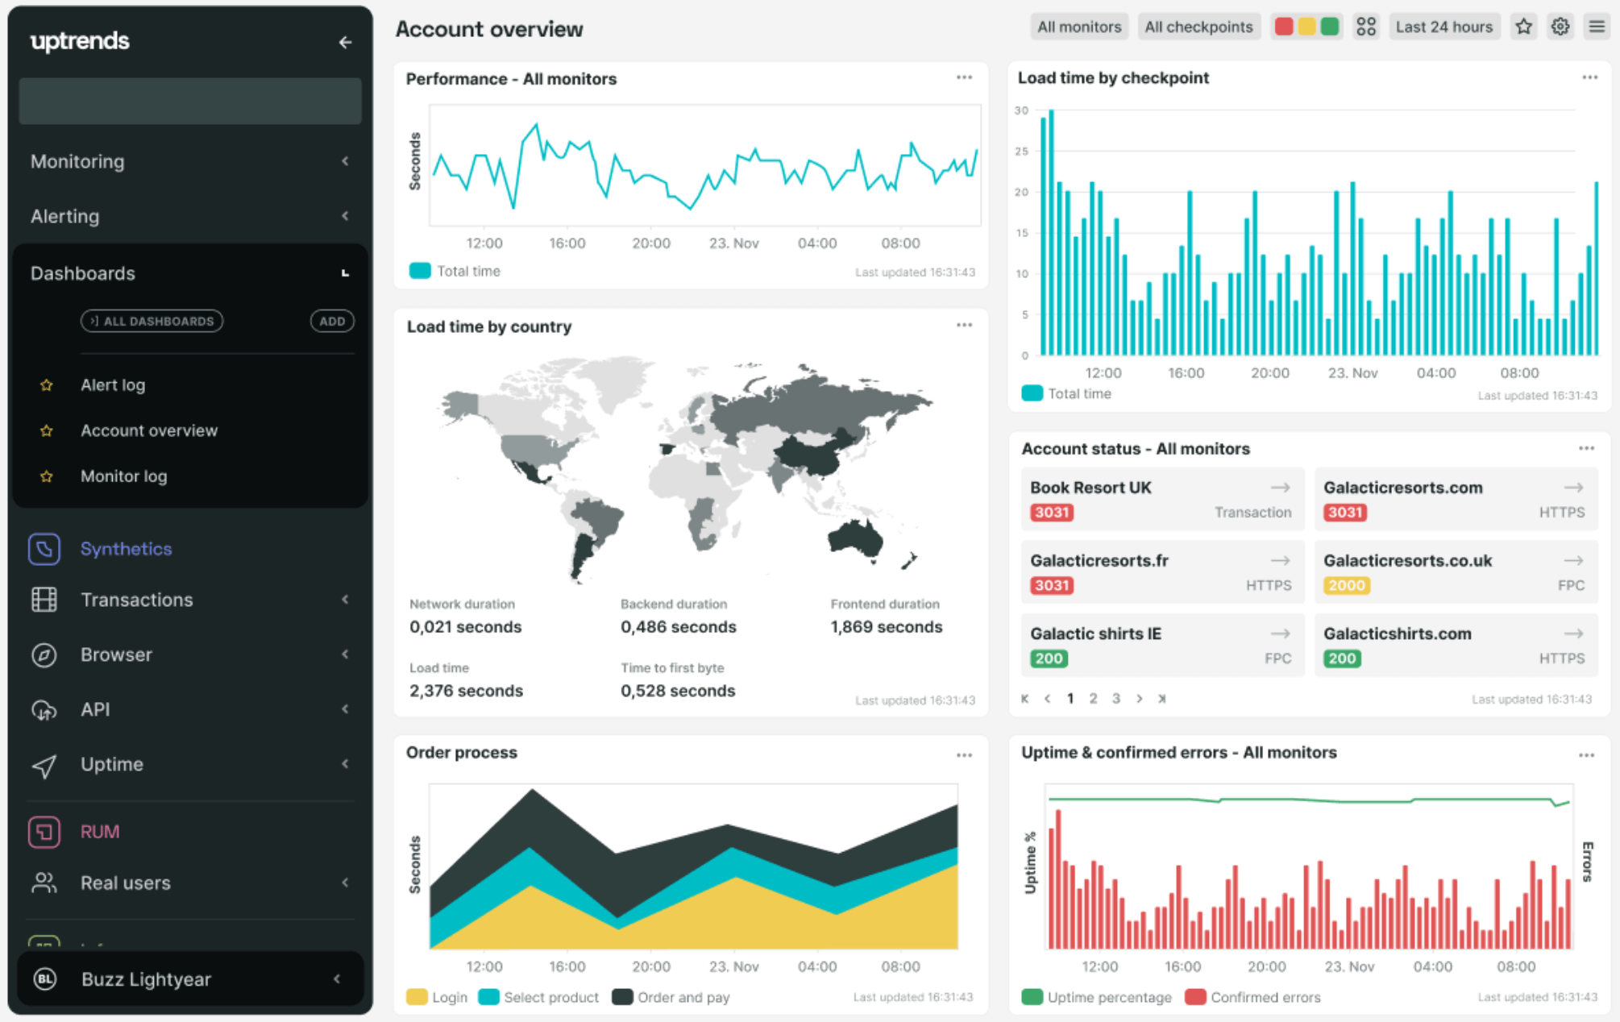1620x1022 pixels.
Task: Select the API cloud icon
Action: point(44,709)
